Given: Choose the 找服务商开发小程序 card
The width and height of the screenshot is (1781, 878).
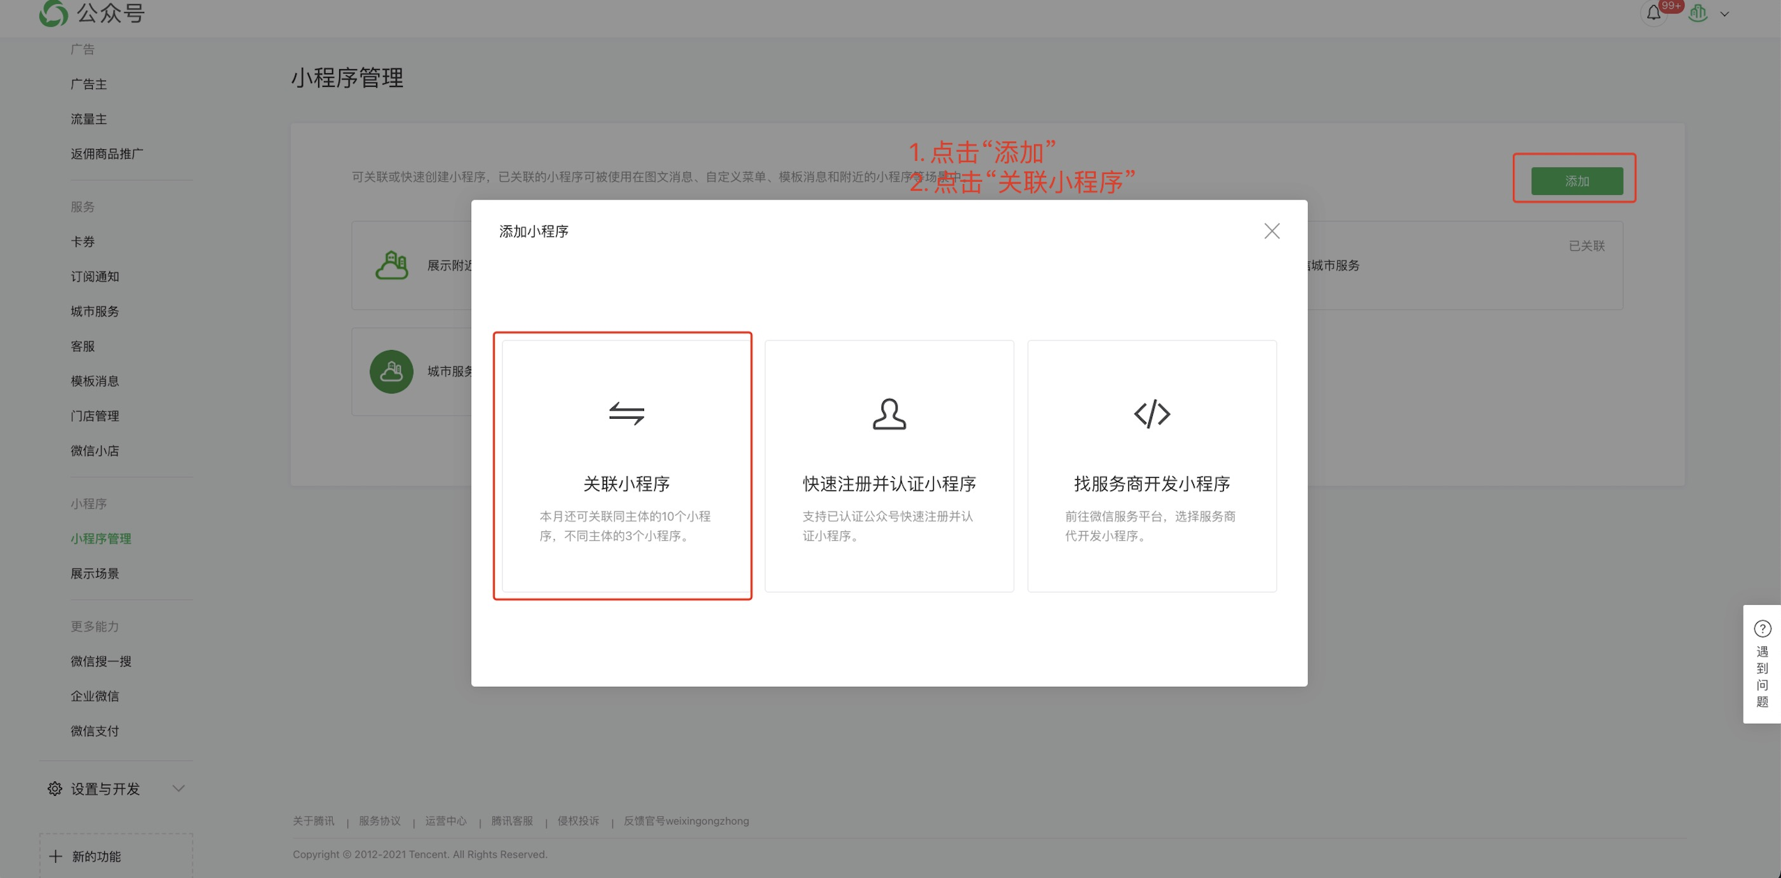Looking at the screenshot, I should click(1152, 484).
